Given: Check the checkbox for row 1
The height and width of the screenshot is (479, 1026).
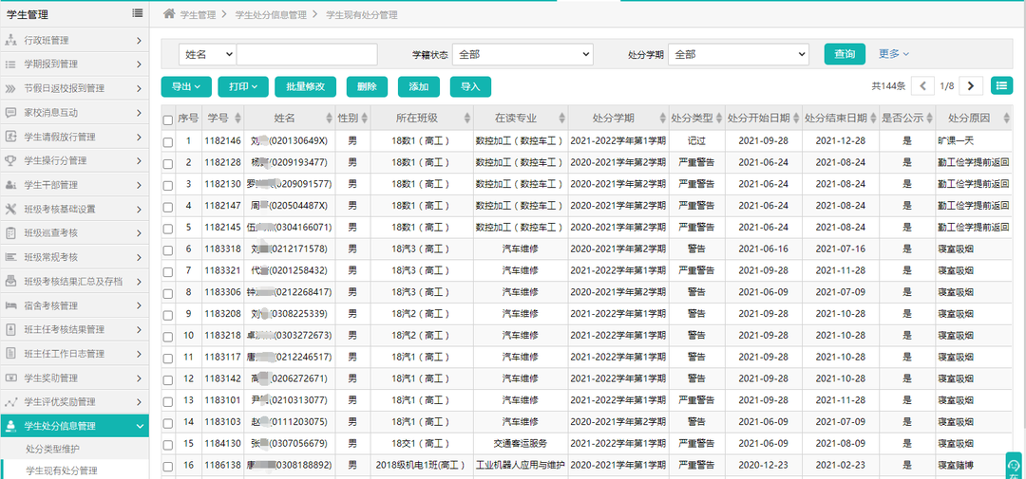Looking at the screenshot, I should 168,141.
